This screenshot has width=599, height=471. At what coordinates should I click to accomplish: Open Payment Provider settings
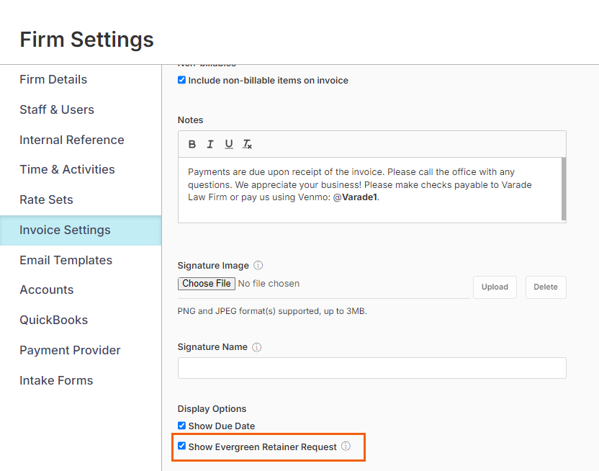click(70, 350)
